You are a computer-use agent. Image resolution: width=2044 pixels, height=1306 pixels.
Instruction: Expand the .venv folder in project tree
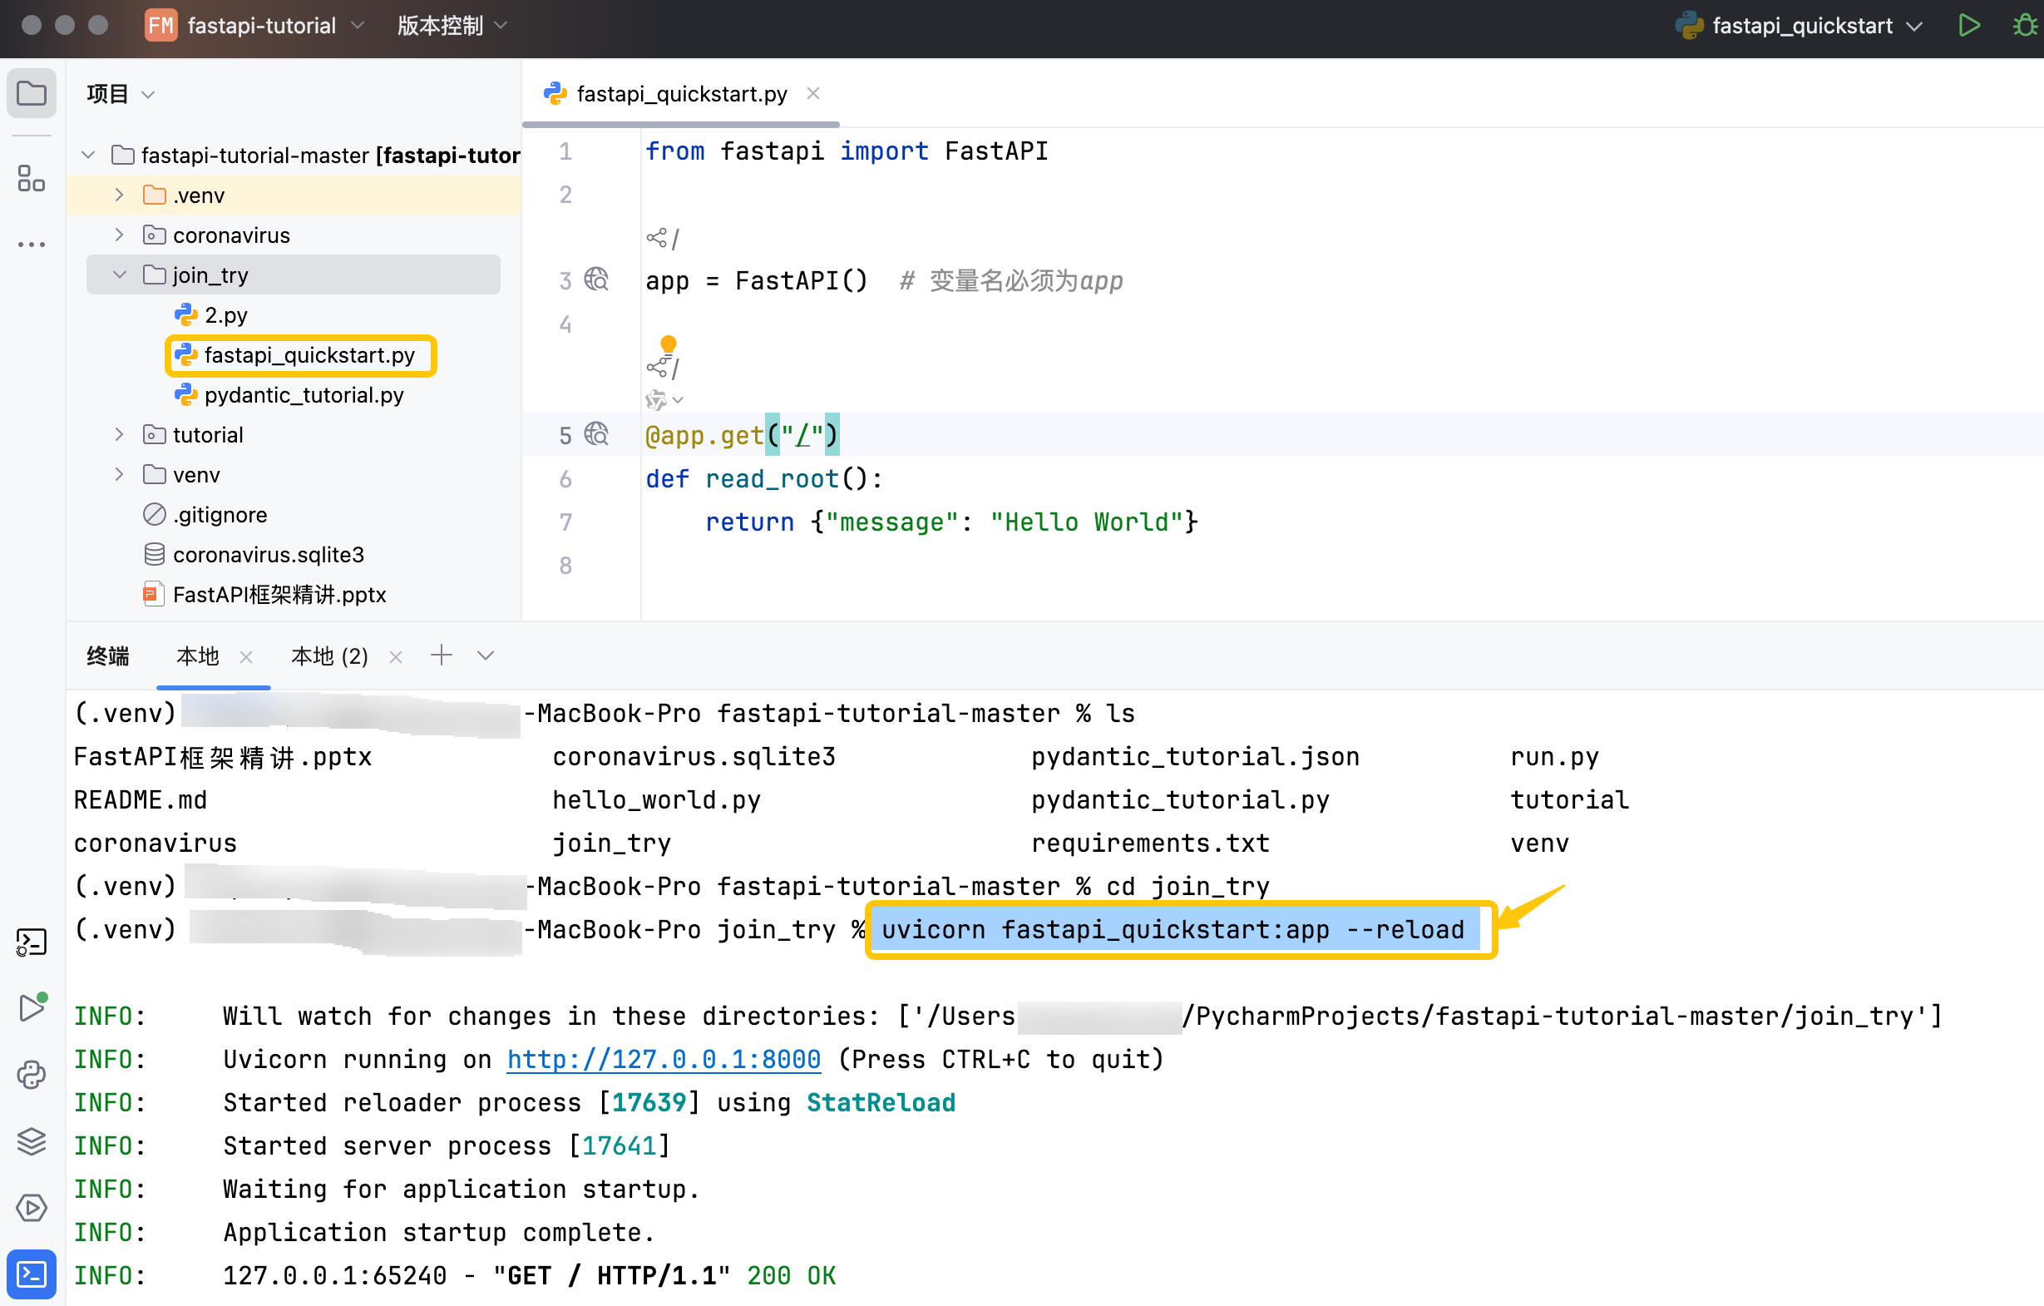(120, 195)
